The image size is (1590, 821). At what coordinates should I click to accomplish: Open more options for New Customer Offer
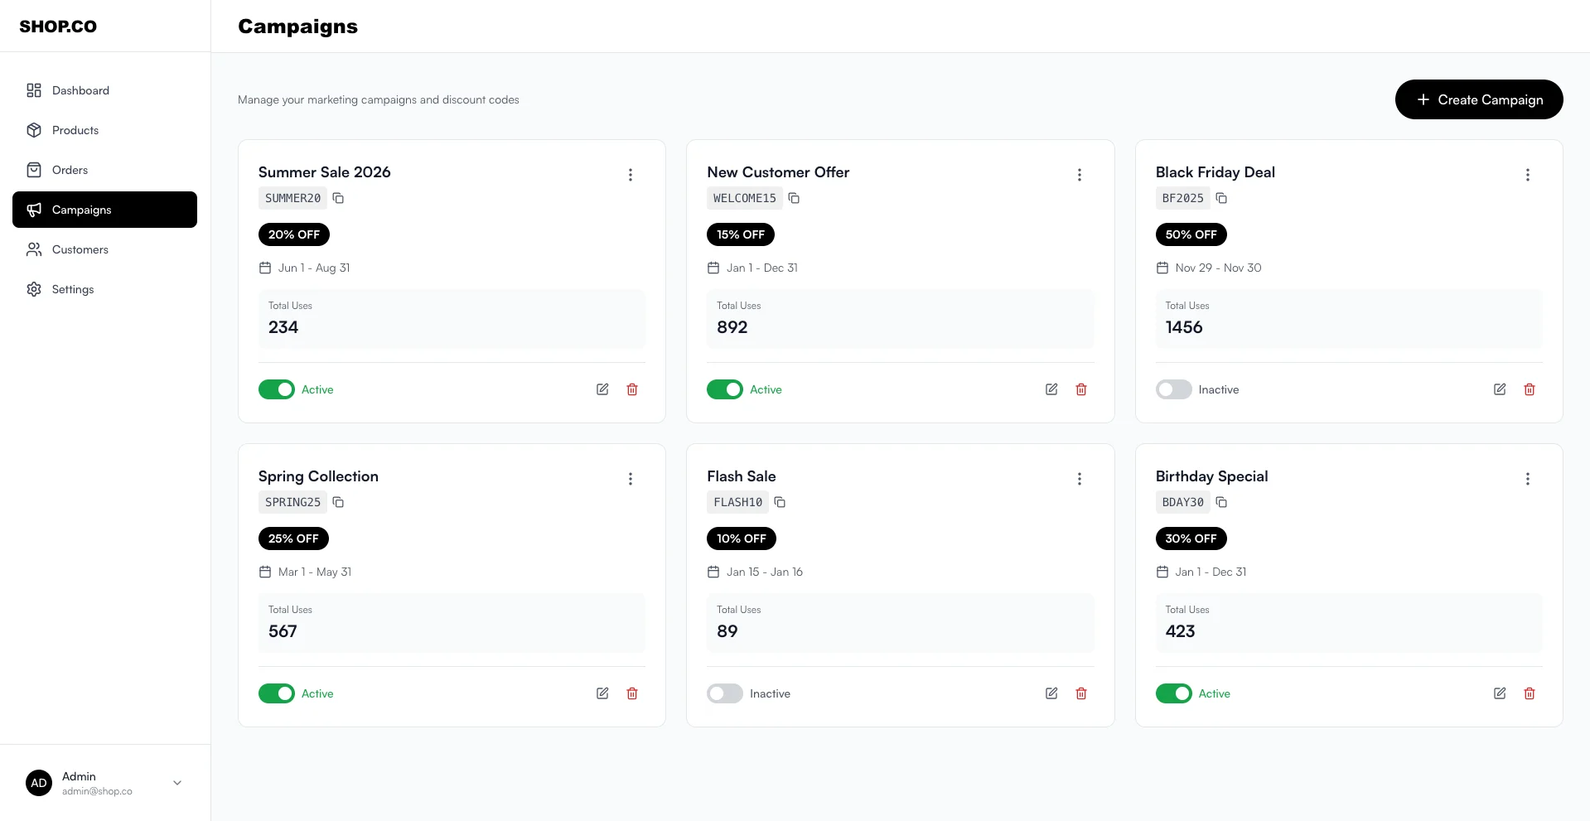pyautogui.click(x=1079, y=175)
